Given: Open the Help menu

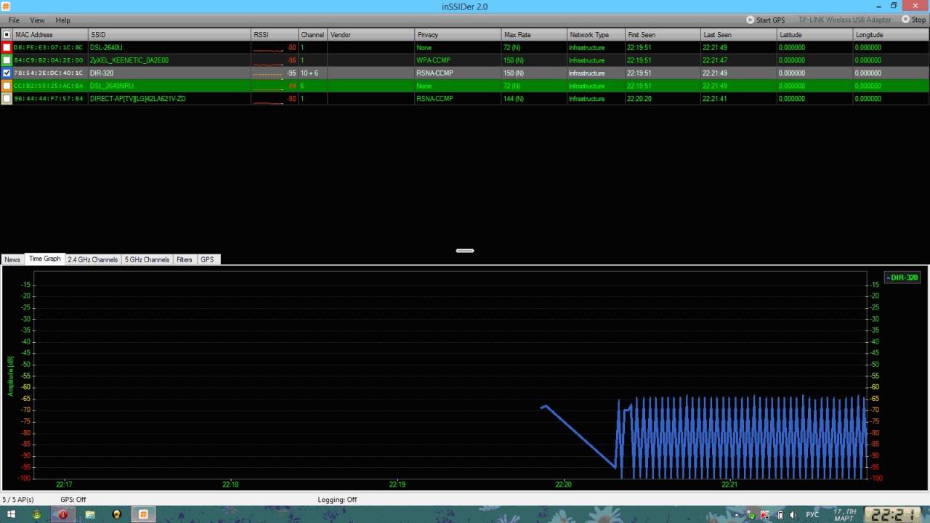Looking at the screenshot, I should pos(62,20).
